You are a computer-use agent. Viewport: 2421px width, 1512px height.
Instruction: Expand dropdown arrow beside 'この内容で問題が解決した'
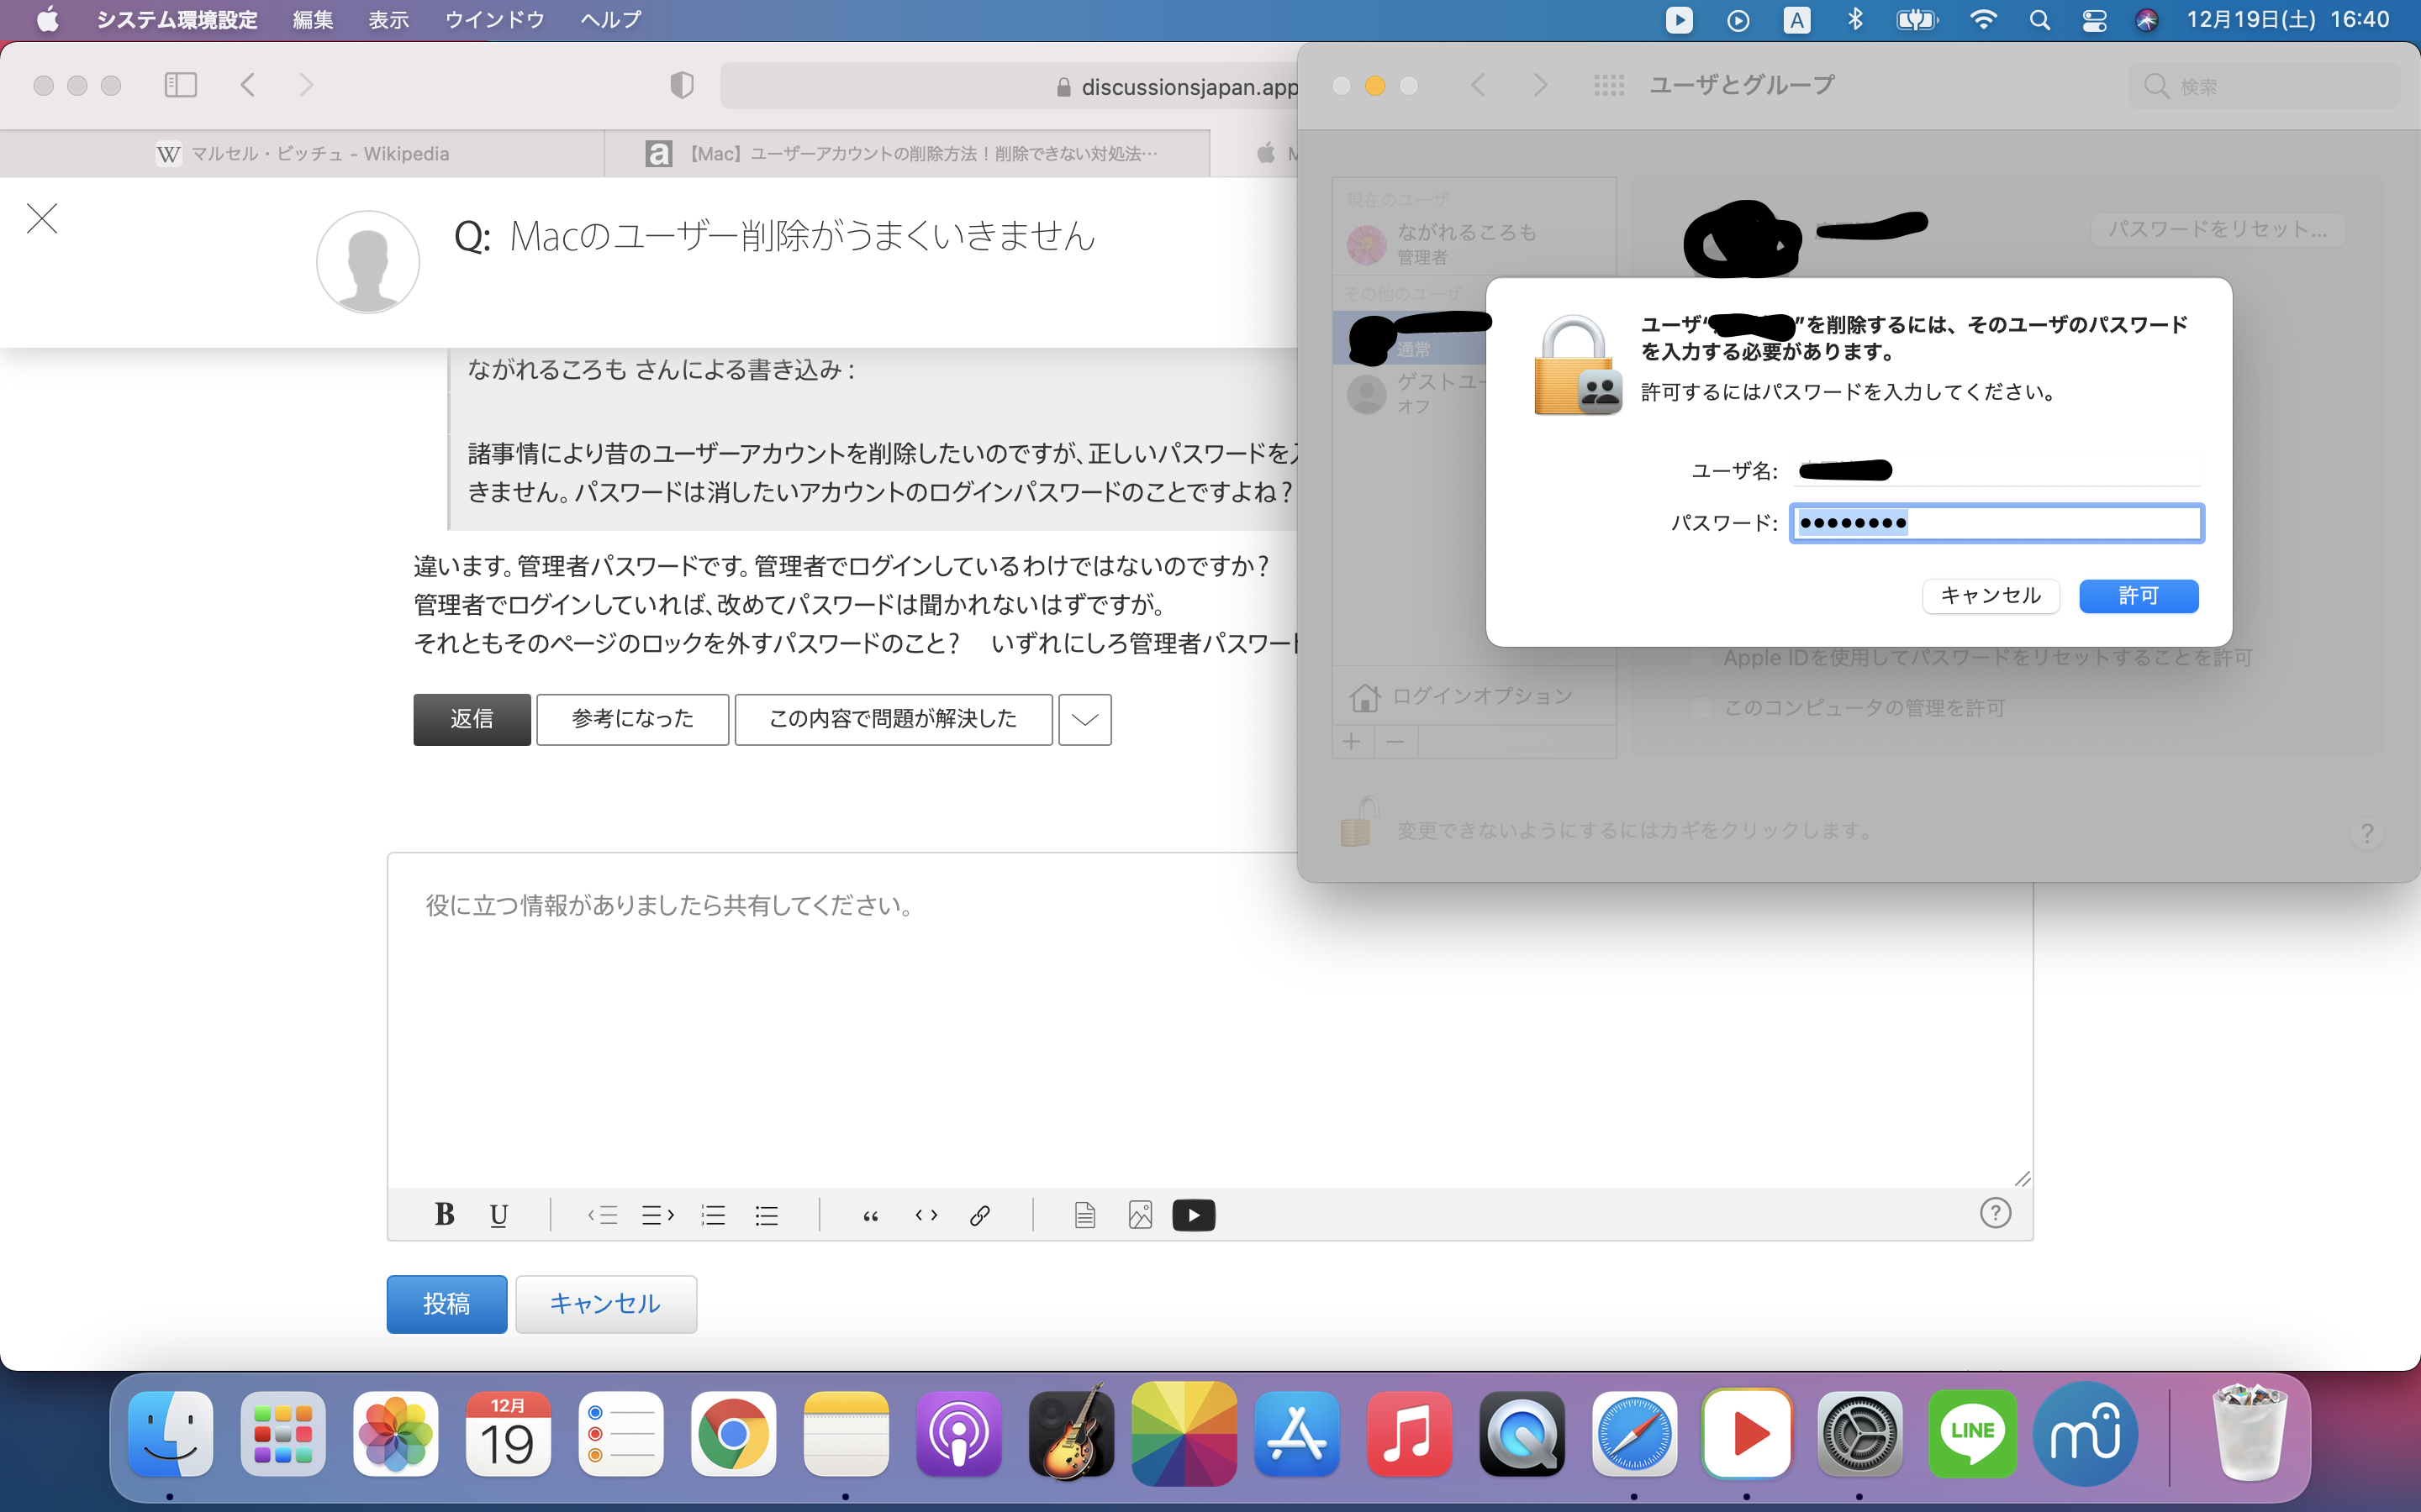1084,719
